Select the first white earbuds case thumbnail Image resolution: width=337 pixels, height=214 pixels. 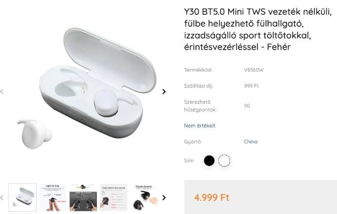pos(23,198)
